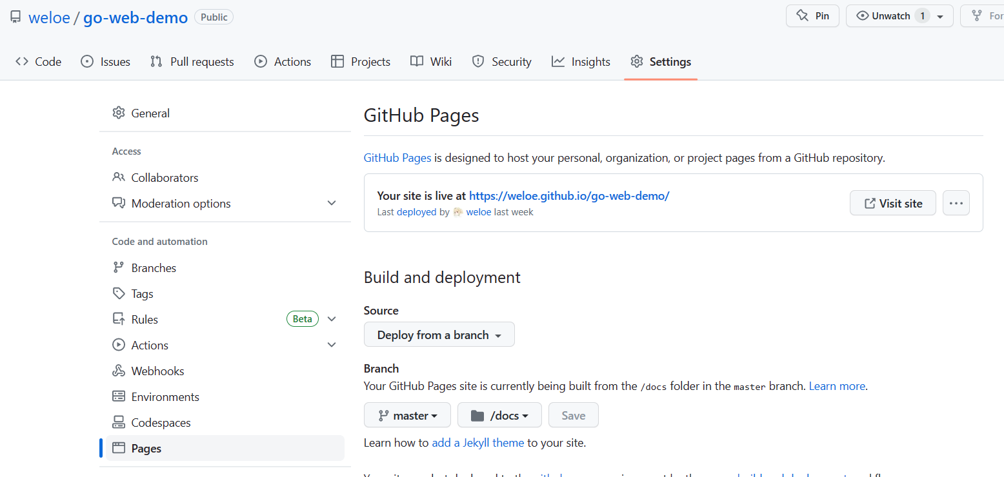Screen dimensions: 1004x477
Task: Click the Code angle-brackets icon
Action: point(22,62)
